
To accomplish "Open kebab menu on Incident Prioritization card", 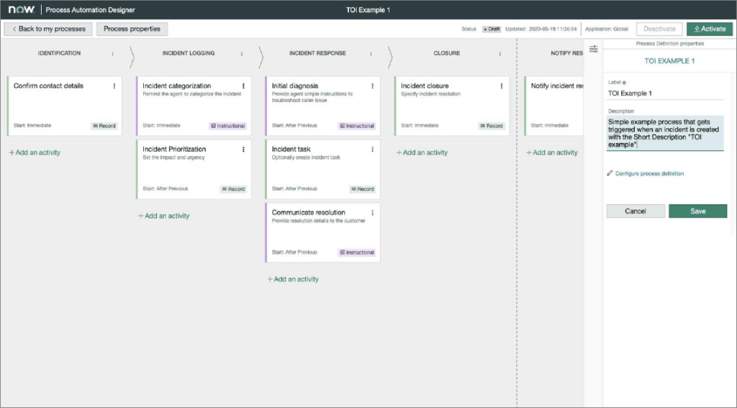I will (x=243, y=149).
